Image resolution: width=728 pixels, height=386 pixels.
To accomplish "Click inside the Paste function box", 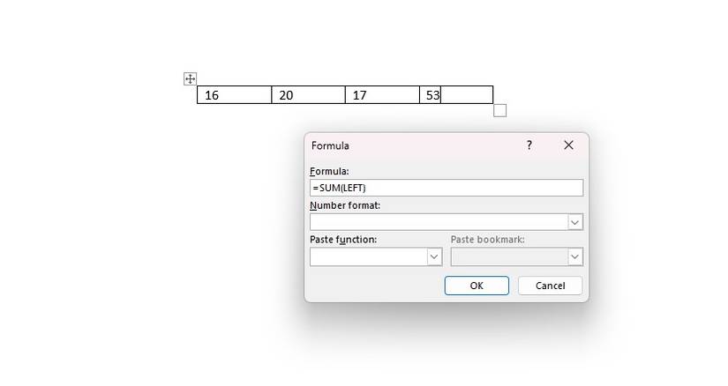I will point(368,256).
